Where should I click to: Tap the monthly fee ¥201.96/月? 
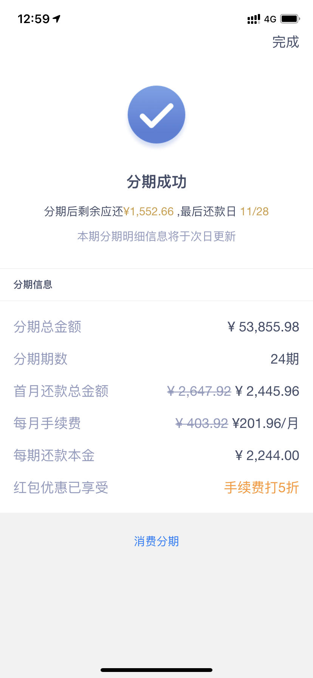[x=265, y=423]
